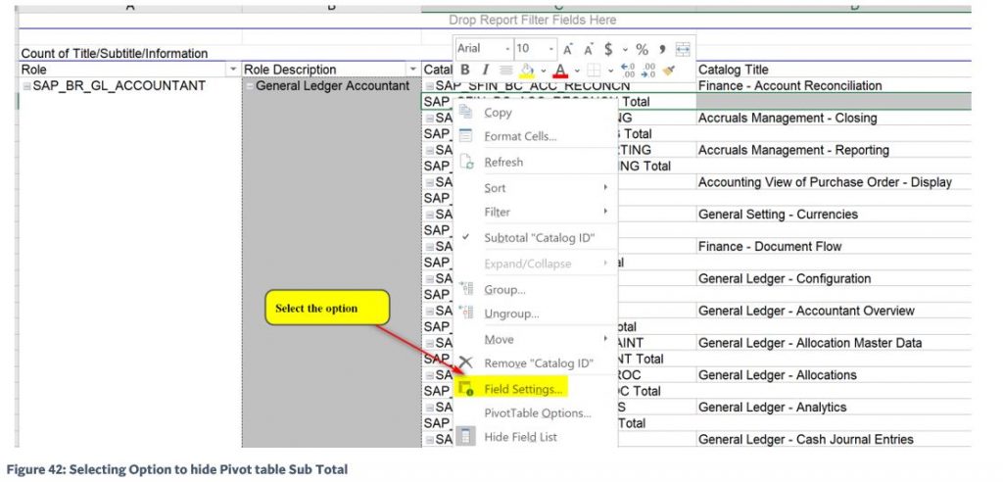Screen dimensions: 1003x482
Task: Open the Role Description filter dropdown
Action: click(413, 70)
